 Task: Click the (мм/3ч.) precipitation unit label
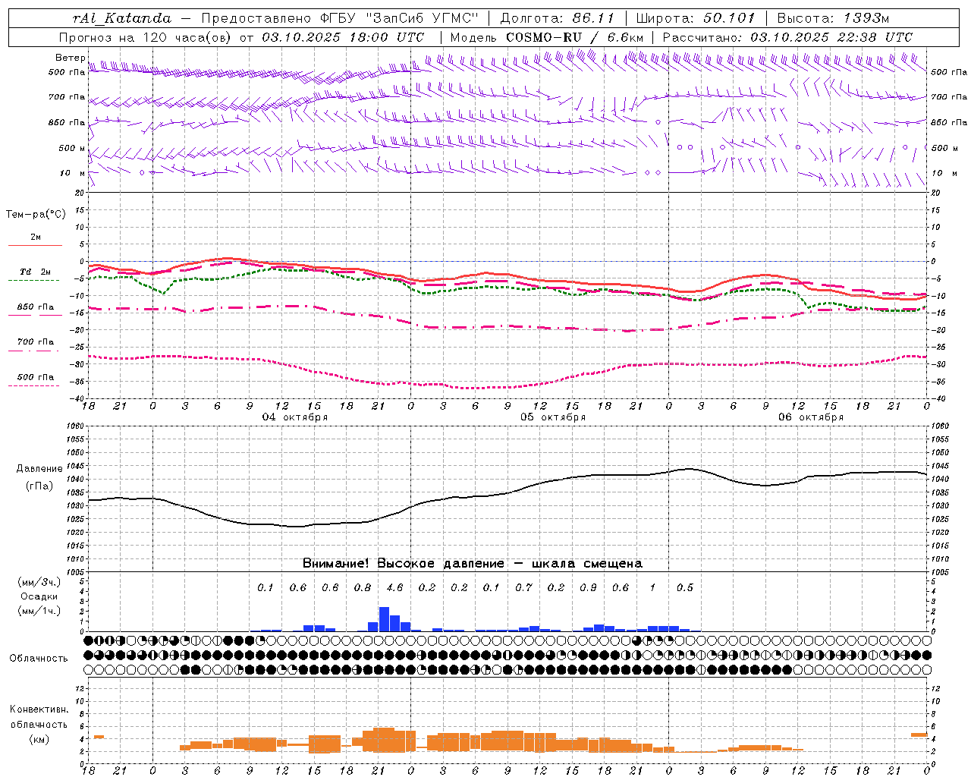tap(39, 583)
